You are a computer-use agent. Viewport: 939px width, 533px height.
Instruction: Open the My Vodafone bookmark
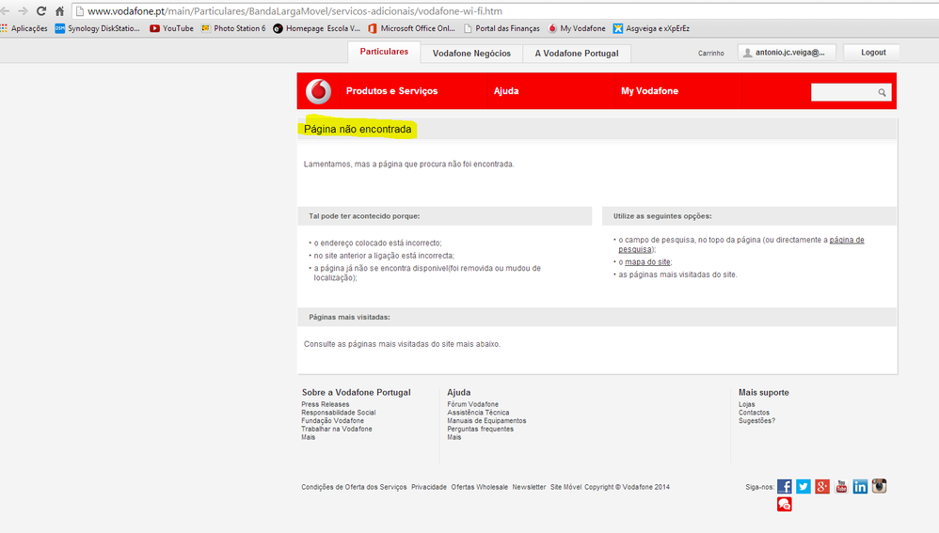click(x=577, y=28)
